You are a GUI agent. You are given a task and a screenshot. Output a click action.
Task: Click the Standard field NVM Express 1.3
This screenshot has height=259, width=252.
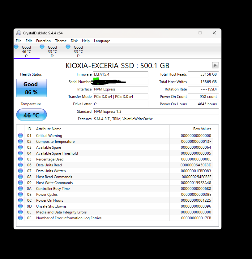[156, 112]
